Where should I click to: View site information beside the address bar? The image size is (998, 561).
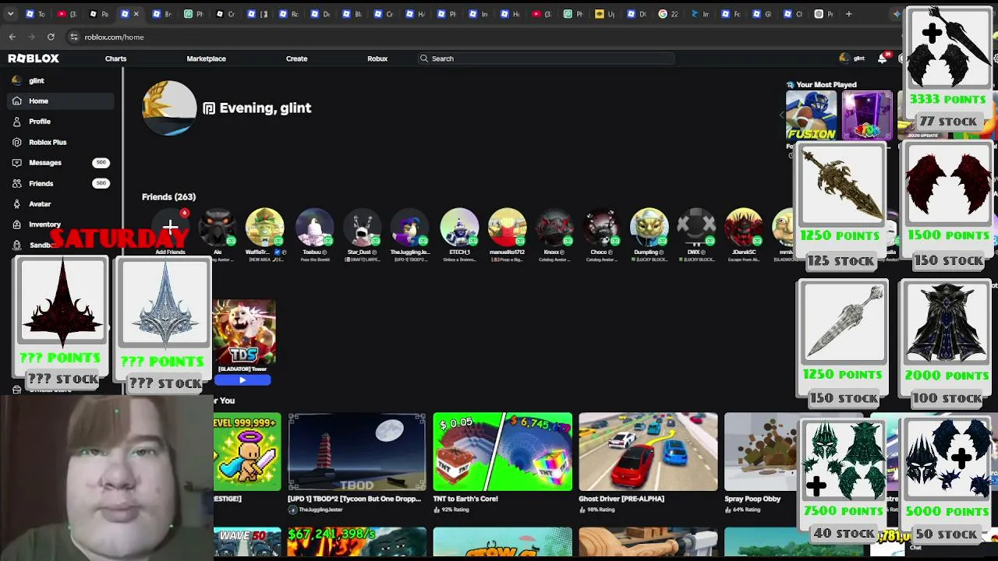pos(74,37)
